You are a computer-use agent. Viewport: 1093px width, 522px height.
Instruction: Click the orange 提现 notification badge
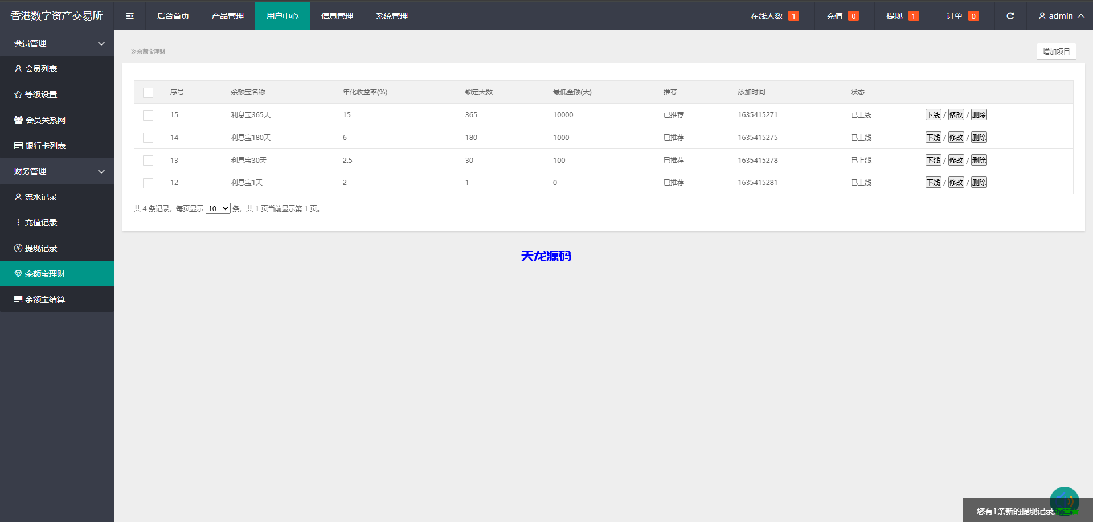point(913,16)
